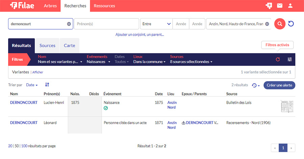Screen dimensions: 304x159
Task: Click Ajouter un conjoint, un parent link
Action: click(x=140, y=34)
